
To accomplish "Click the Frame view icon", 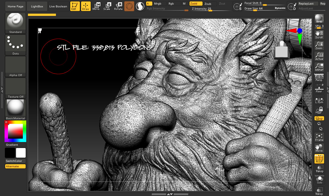I will point(319,137).
